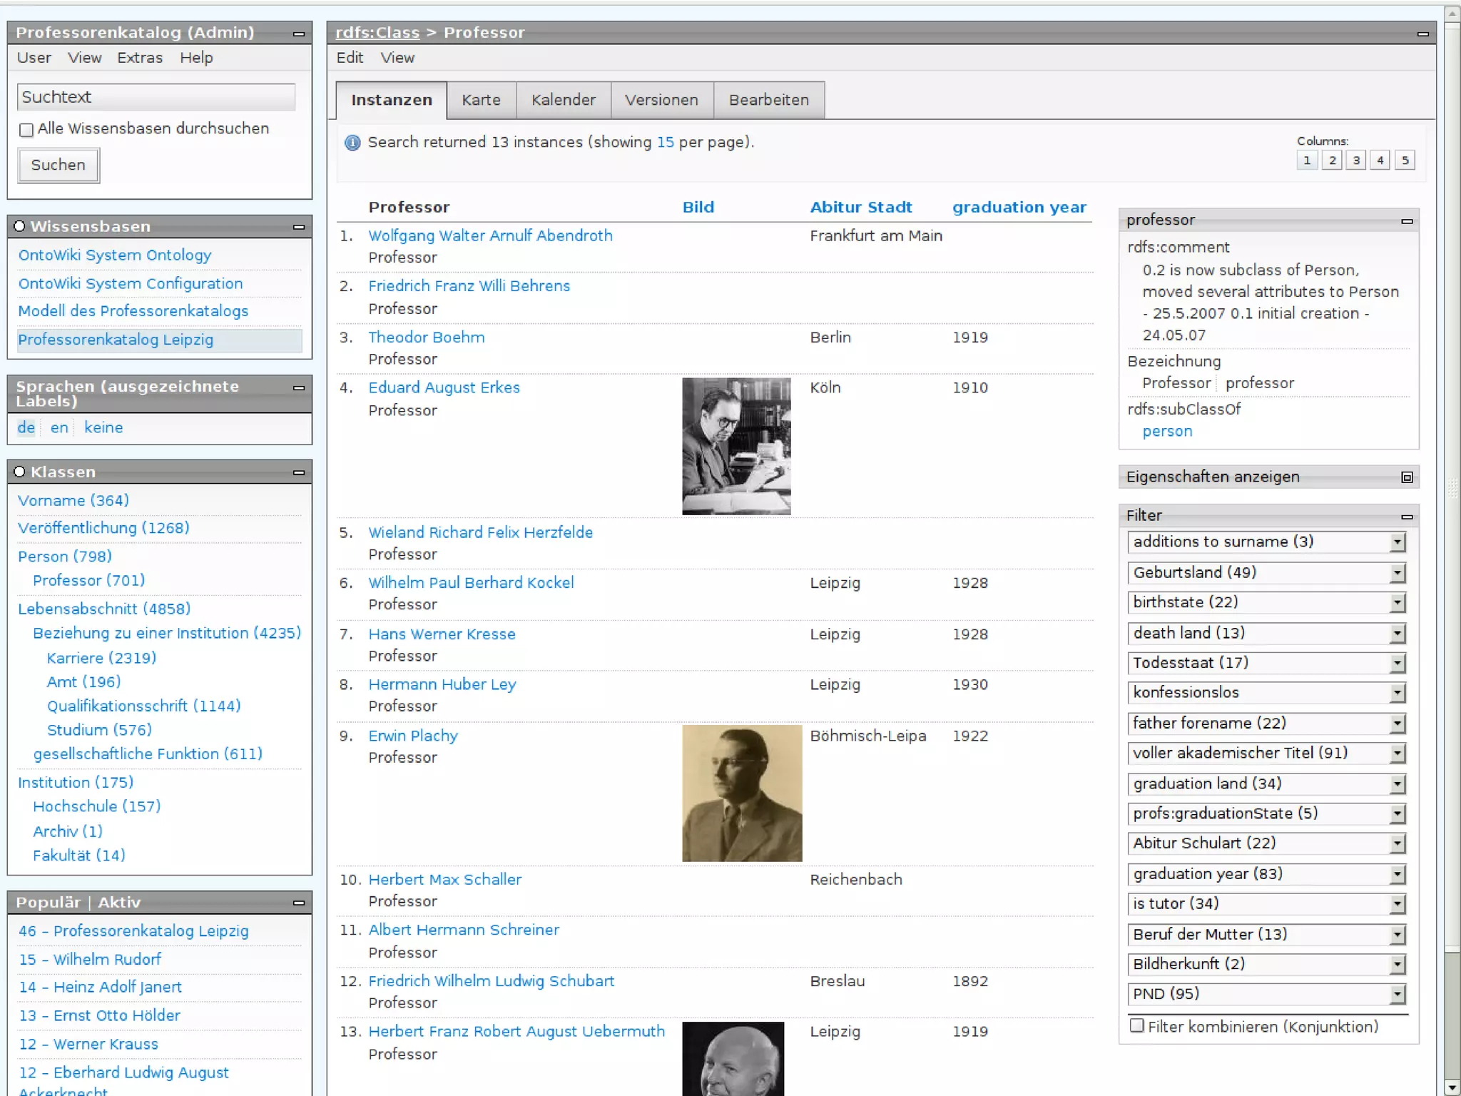Open Erwin Plachy's portrait photo
Screen dimensions: 1461x1096
742,793
